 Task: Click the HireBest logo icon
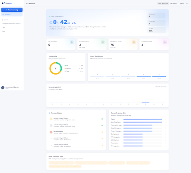click(3, 3)
